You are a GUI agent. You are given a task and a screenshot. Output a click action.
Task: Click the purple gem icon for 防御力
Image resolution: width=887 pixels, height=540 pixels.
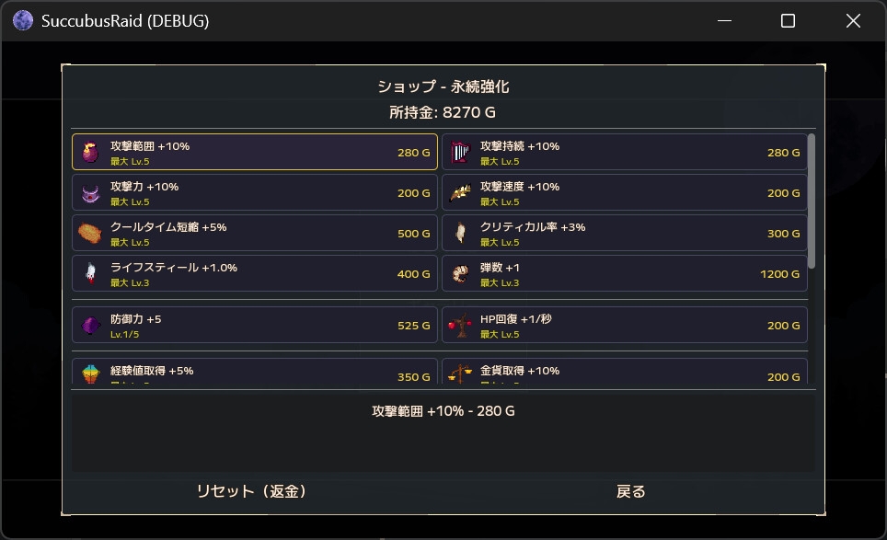point(90,325)
